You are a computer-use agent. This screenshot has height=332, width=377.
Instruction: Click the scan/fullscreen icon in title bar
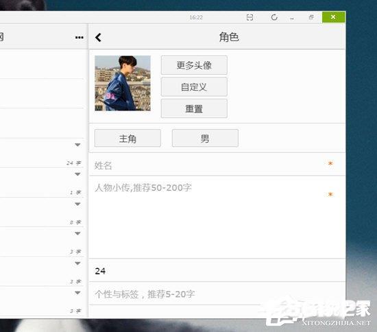[250, 17]
